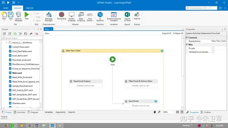Collapse the ribbon with the chevron

[x=225, y=8]
